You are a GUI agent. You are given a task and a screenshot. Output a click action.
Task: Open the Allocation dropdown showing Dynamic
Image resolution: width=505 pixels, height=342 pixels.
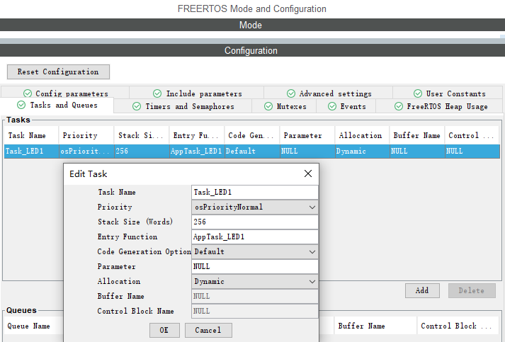tap(255, 281)
